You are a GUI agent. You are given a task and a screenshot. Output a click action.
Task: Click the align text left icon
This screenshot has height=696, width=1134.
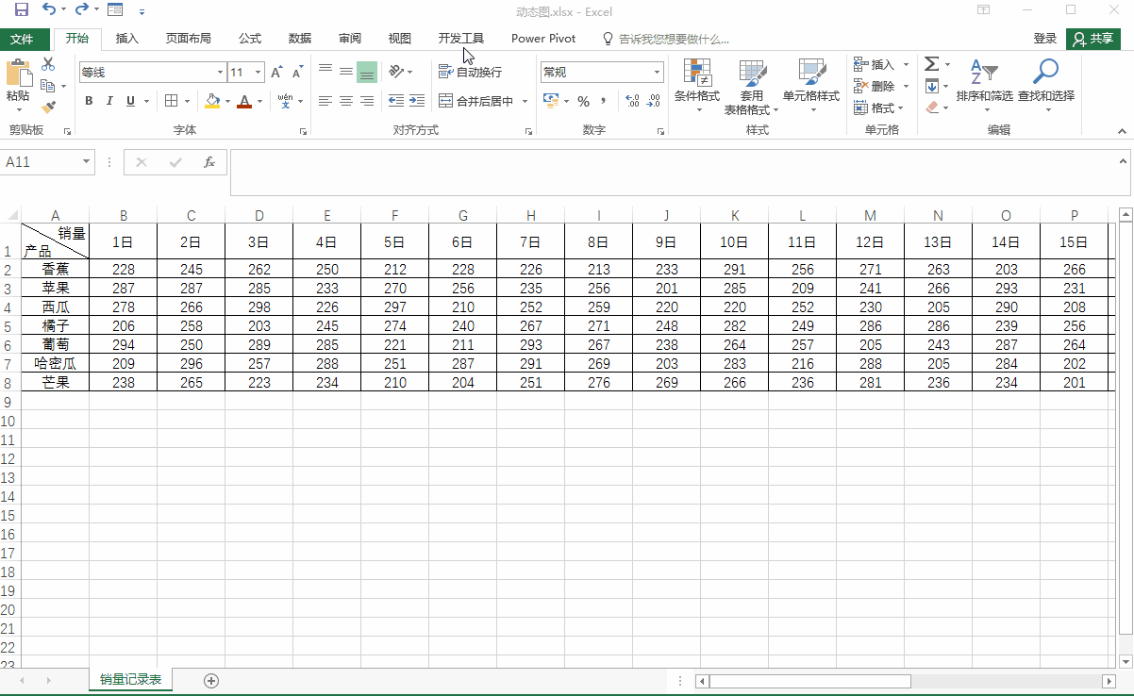coord(325,101)
